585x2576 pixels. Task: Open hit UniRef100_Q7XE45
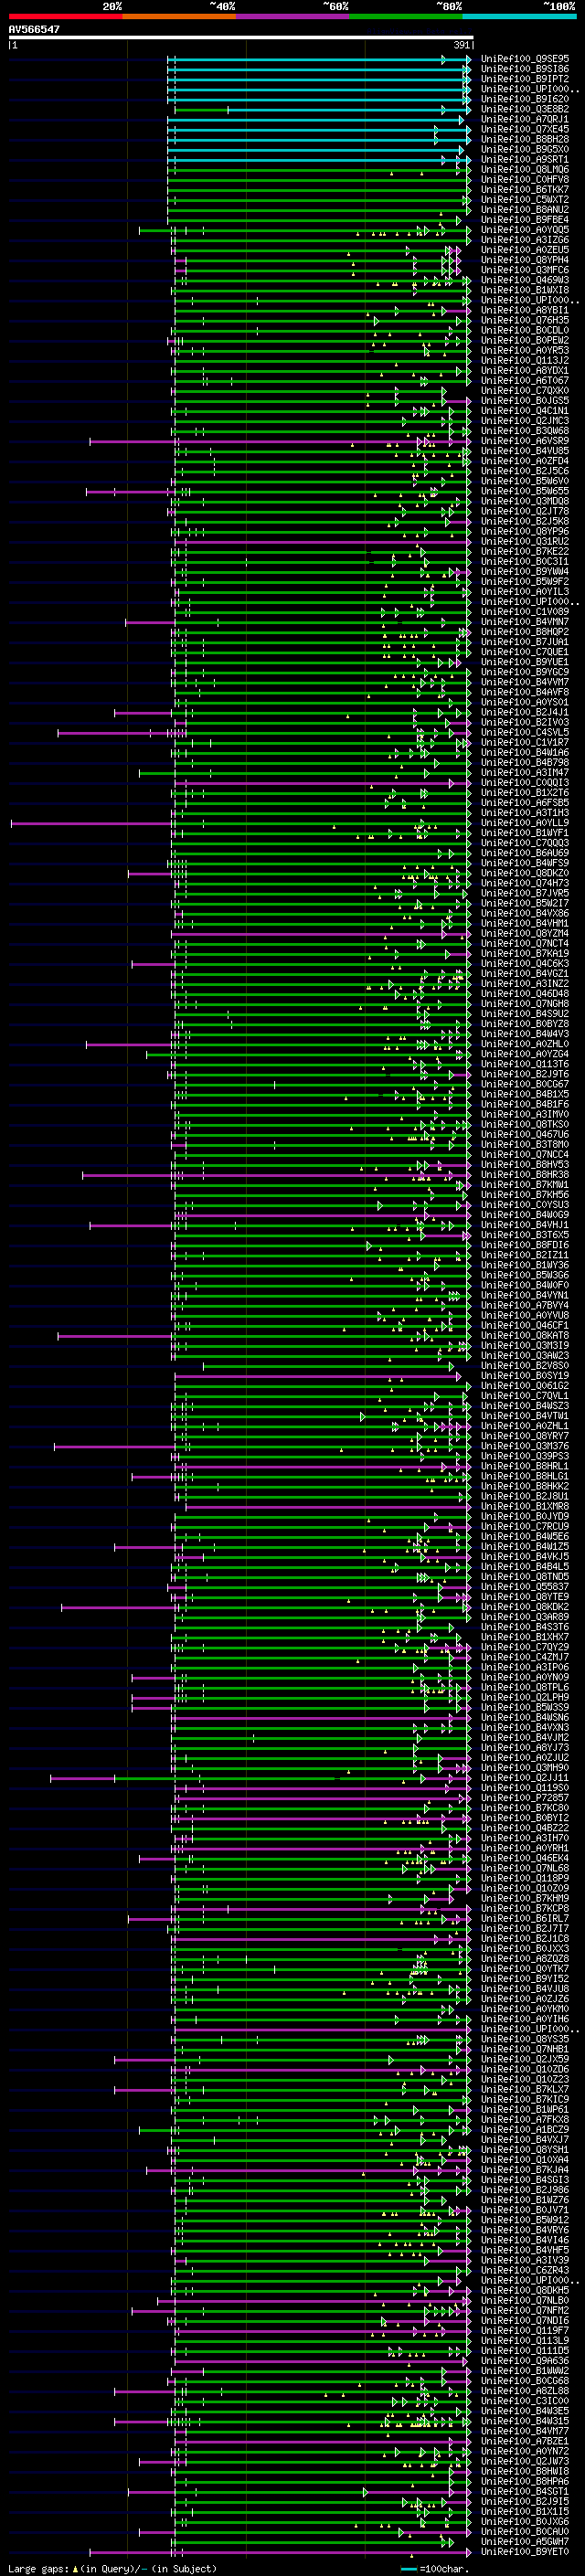coord(525,129)
